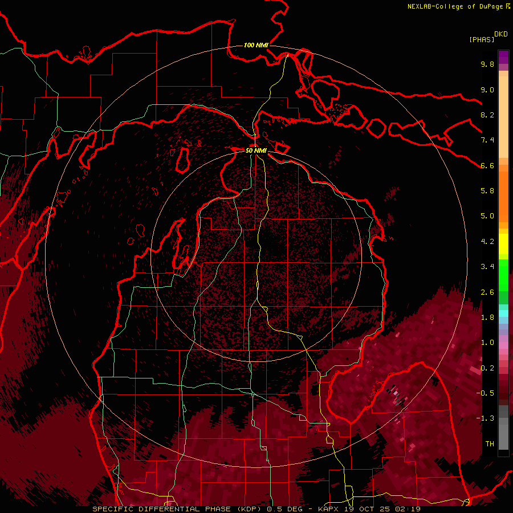Click the DKD label above the color scale

coord(501,34)
